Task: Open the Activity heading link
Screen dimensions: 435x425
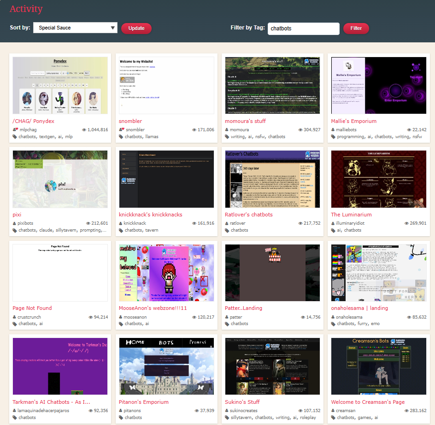Action: 26,9
